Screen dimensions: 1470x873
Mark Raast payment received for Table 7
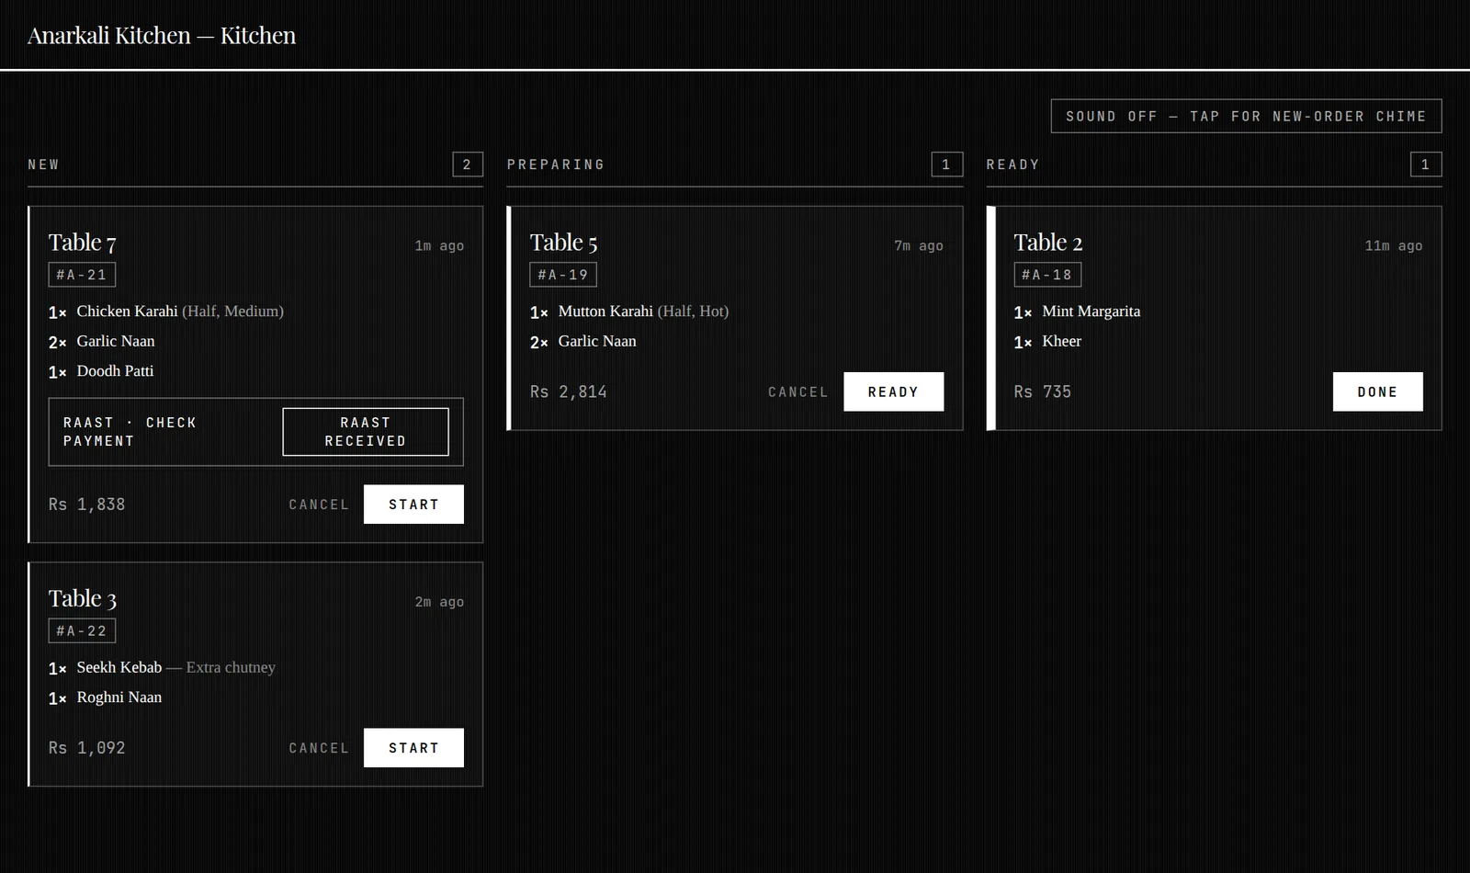(366, 432)
